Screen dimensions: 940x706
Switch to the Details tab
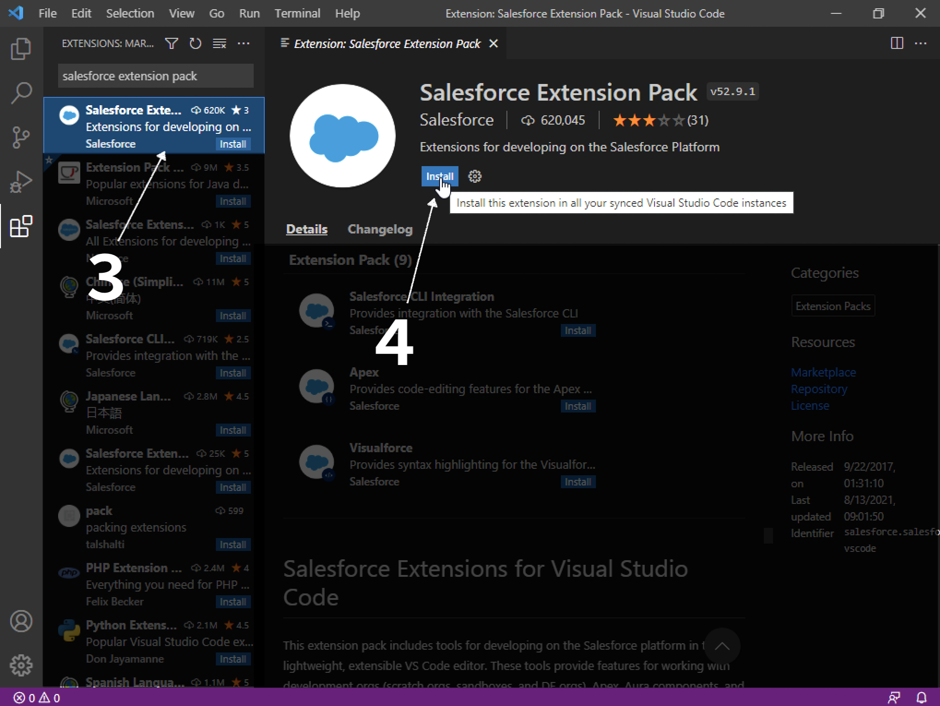point(307,229)
